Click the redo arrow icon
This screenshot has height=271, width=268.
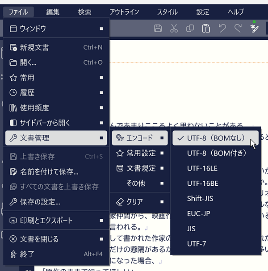tap(238, 29)
